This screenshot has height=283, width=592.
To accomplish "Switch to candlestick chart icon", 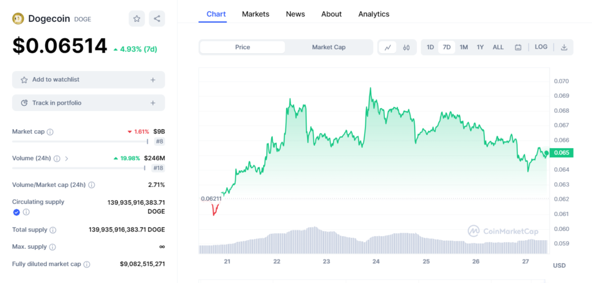I will 406,47.
